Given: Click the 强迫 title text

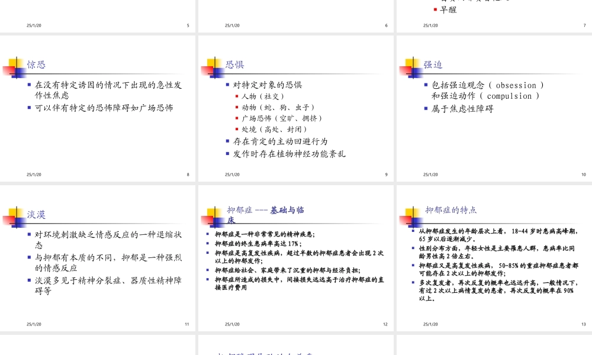Looking at the screenshot, I should click(x=433, y=64).
